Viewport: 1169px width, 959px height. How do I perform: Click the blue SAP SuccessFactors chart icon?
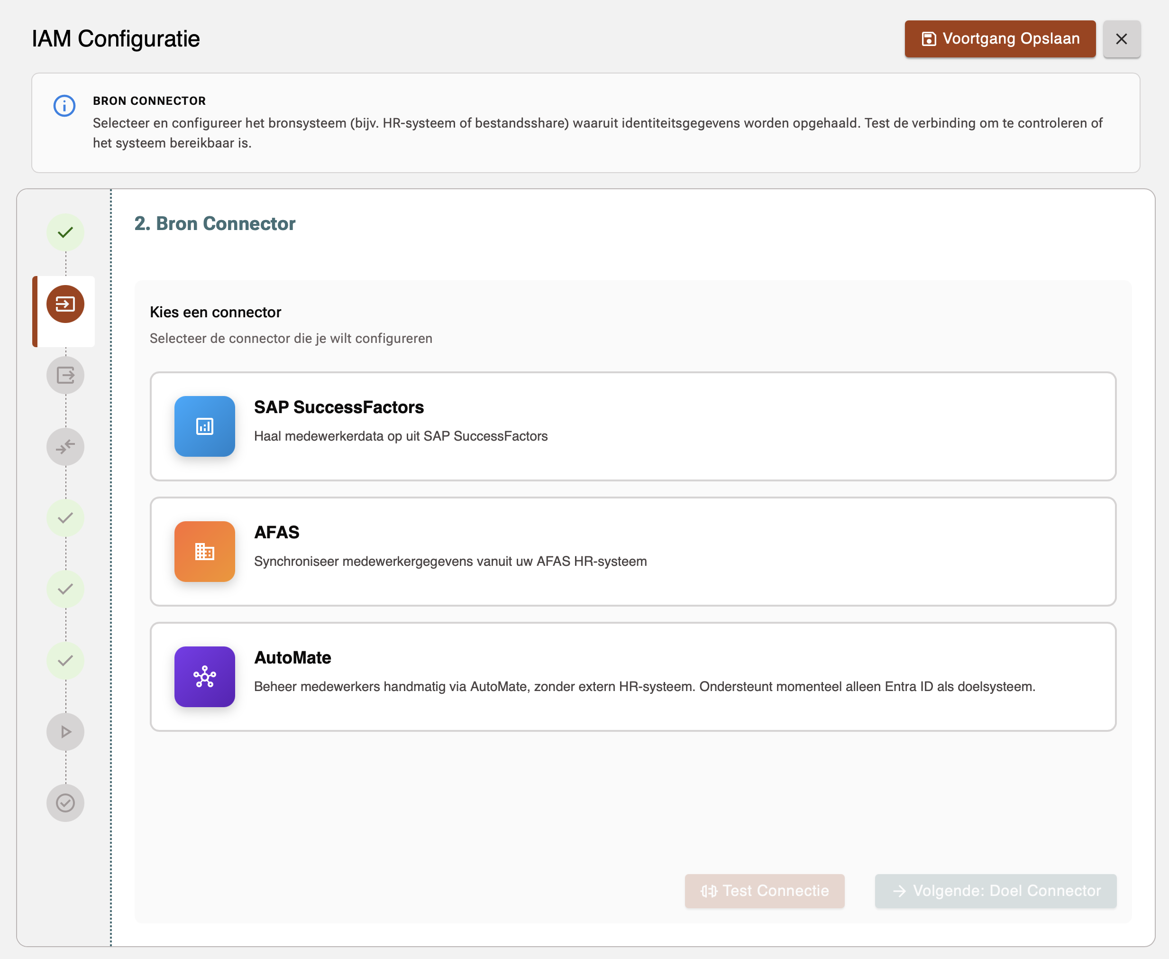point(204,426)
